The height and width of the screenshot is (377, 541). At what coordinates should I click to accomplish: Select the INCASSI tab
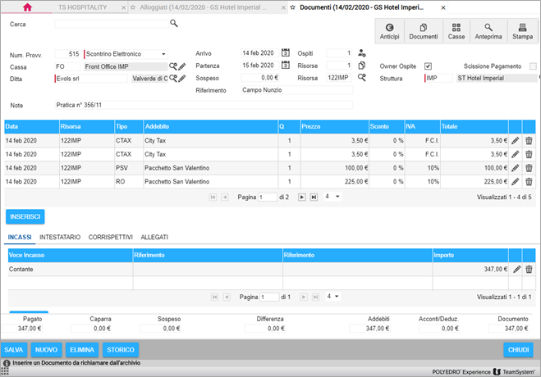coord(20,237)
